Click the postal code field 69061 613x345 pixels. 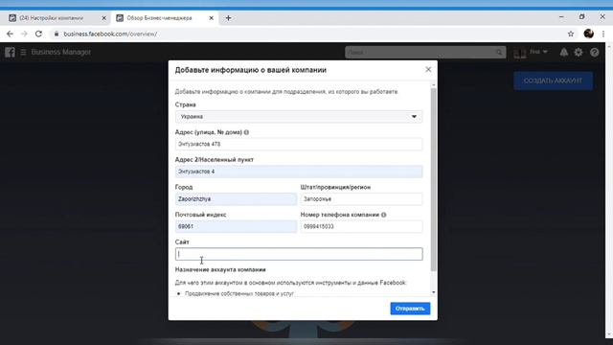236,226
